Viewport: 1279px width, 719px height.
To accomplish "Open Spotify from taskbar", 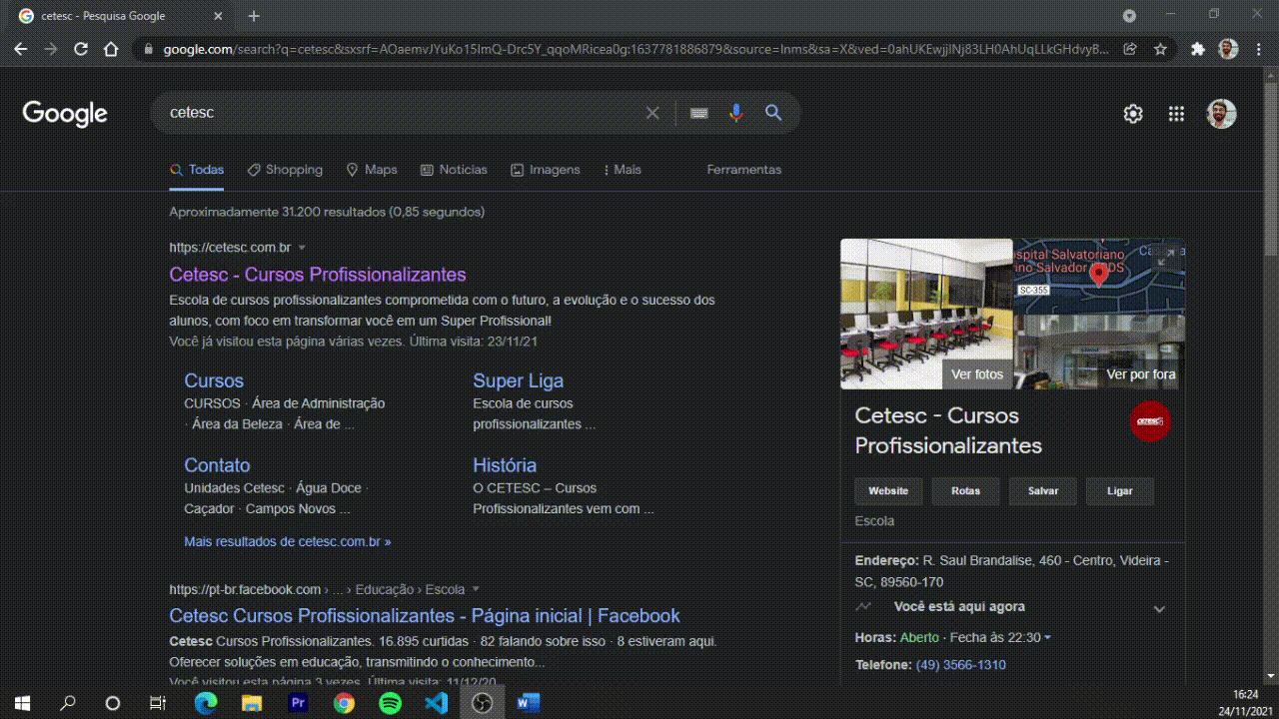I will coord(390,703).
